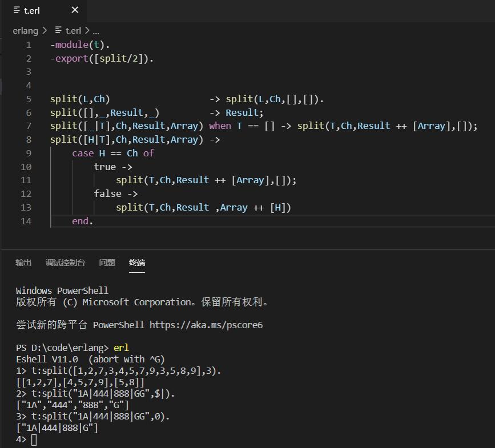Select the 终端 terminal tab
This screenshot has width=495, height=448.
click(137, 263)
